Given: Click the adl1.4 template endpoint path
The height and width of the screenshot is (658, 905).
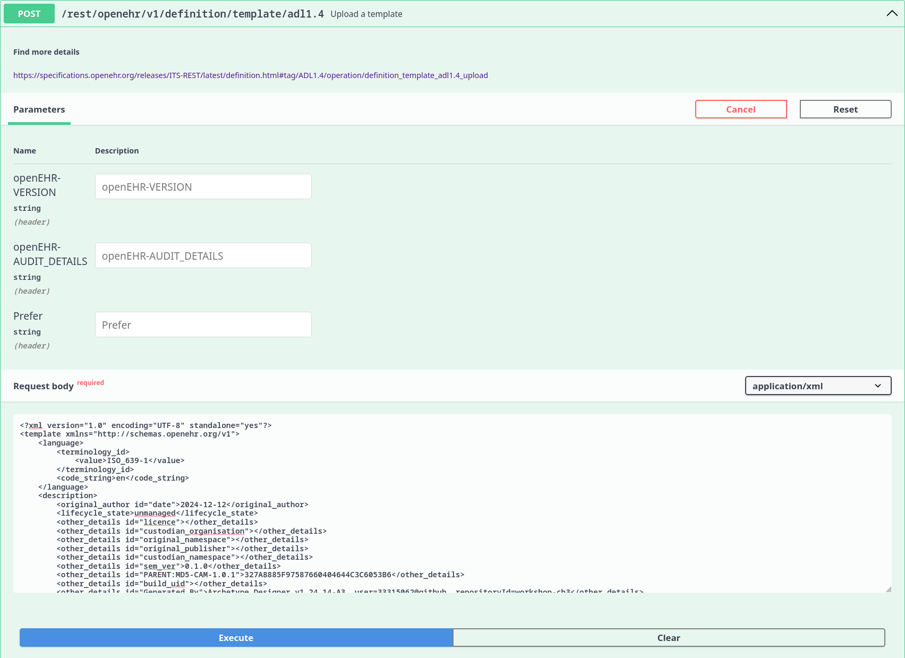Looking at the screenshot, I should [192, 14].
